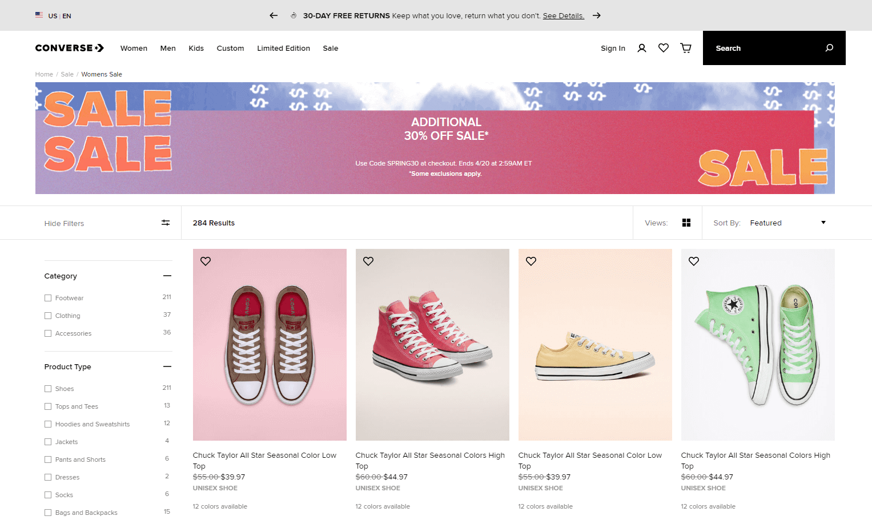Collapse the Category filter section
The width and height of the screenshot is (872, 520).
(167, 276)
